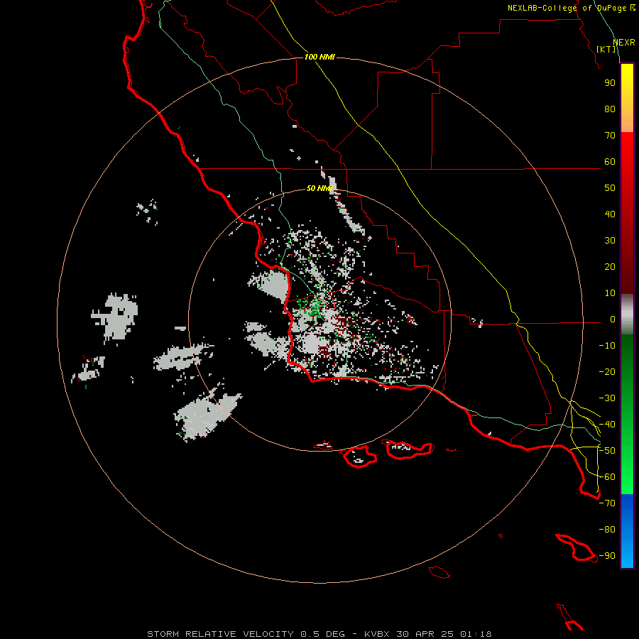639x639 pixels.
Task: Click the -30 value on the velocity scale
Action: click(x=607, y=398)
